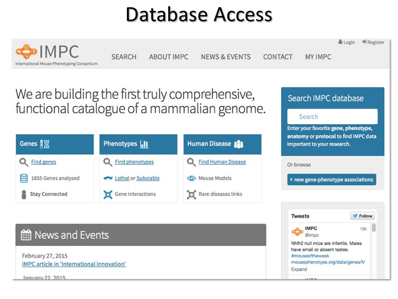Open the 'International Innovation' article link

[74, 264]
